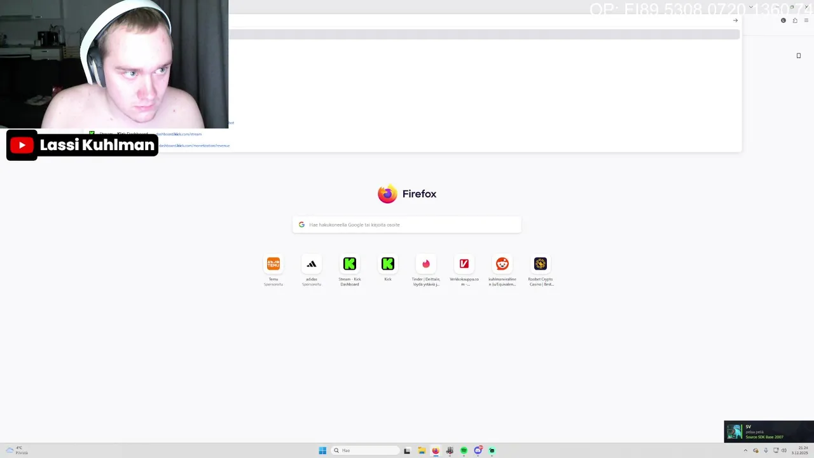Switch to Firefox in the taskbar
814x458 pixels.
tap(436, 450)
